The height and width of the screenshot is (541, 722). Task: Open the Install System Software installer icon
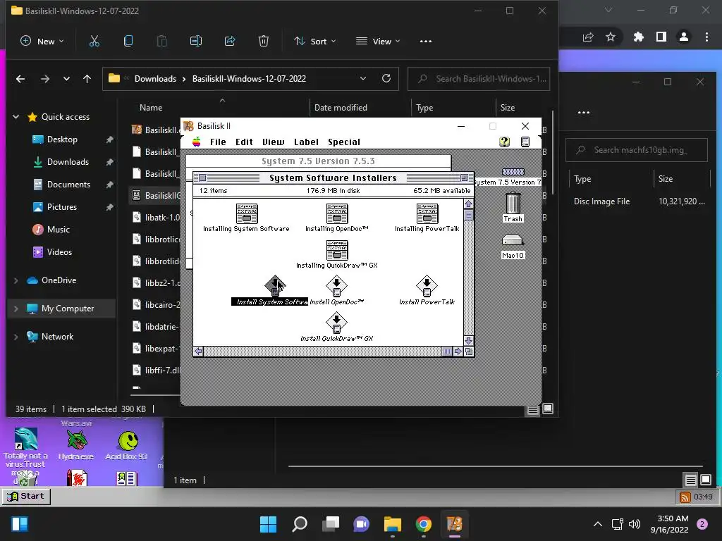275,286
